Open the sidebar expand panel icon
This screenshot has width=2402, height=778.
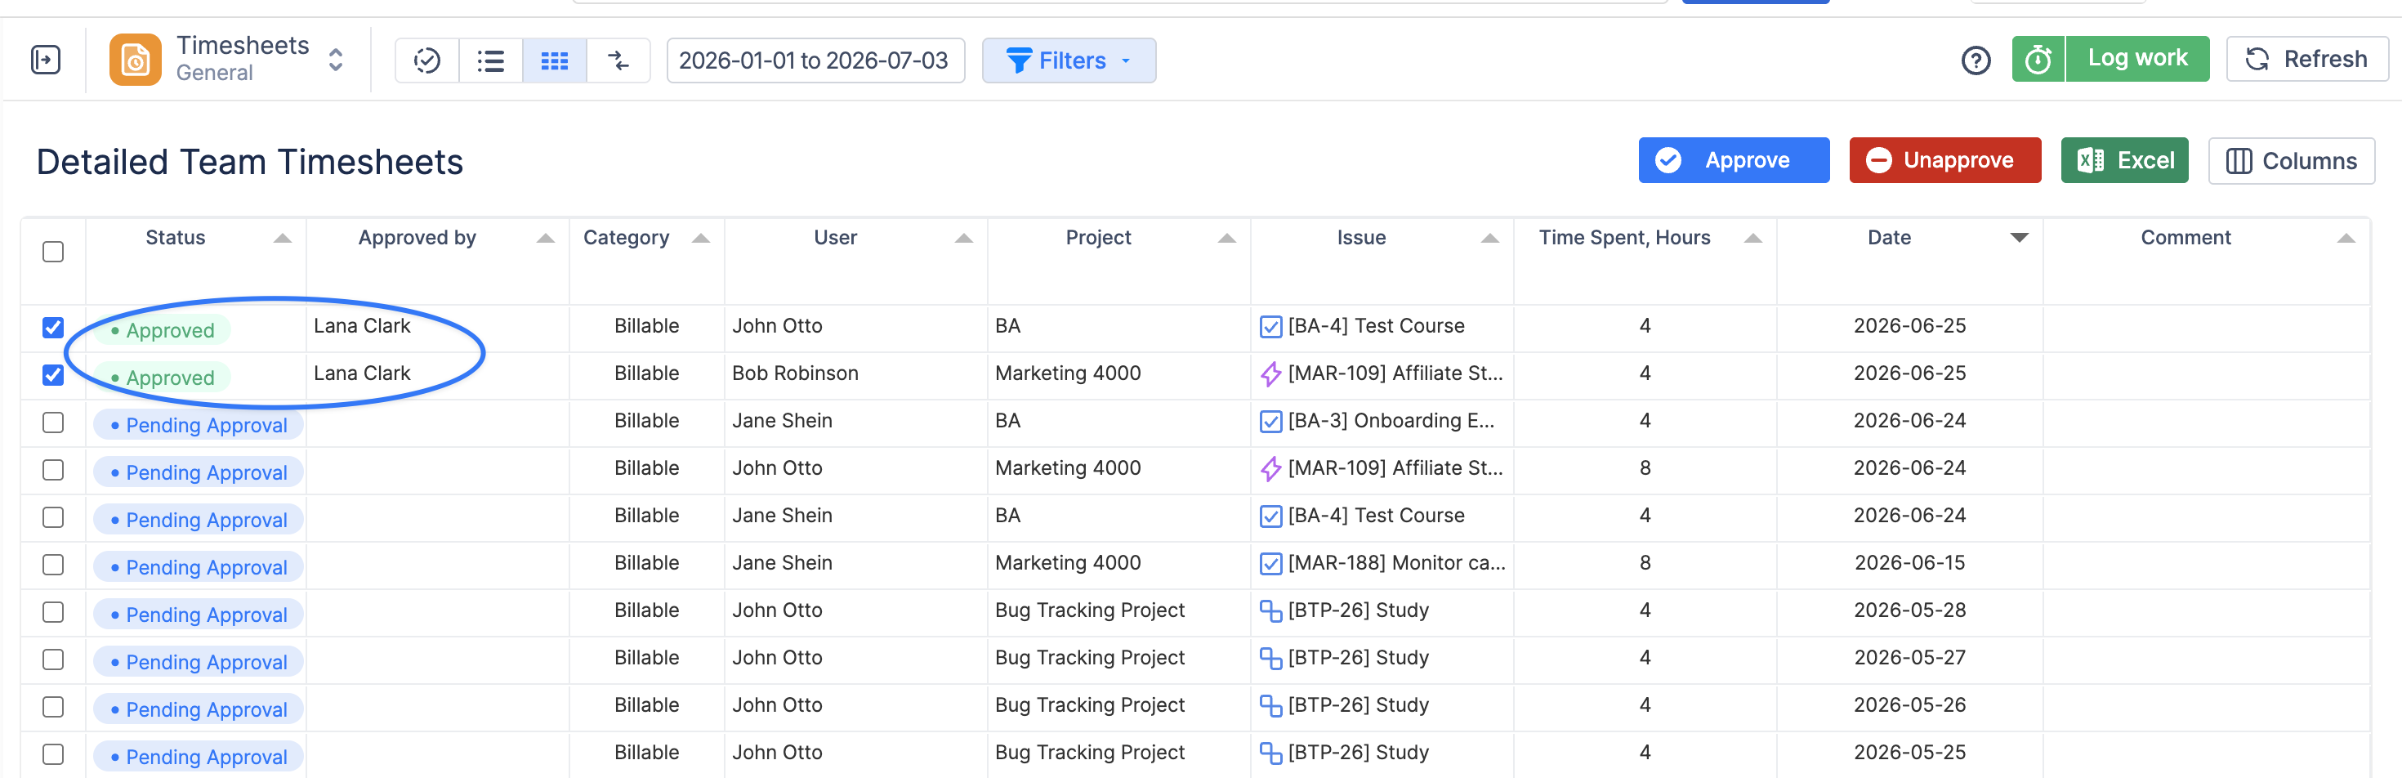click(46, 60)
